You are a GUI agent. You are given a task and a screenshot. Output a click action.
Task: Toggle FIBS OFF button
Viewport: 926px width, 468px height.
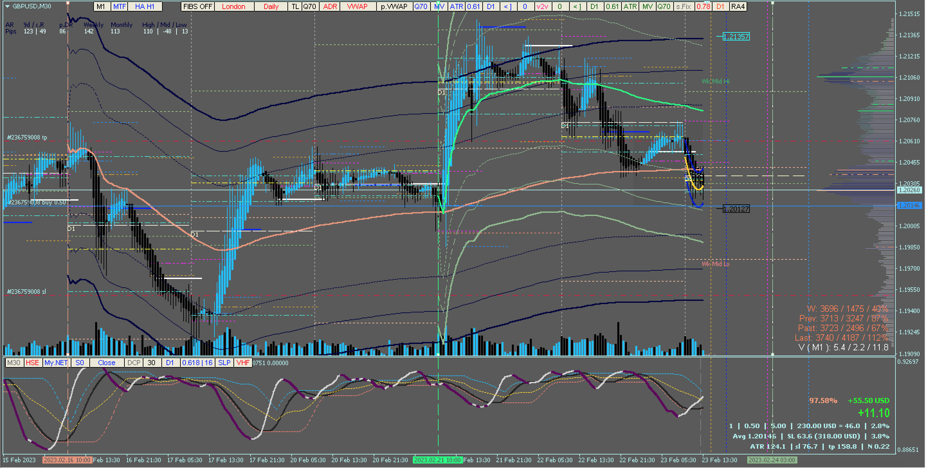point(197,6)
